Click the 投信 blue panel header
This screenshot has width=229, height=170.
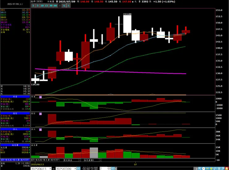click(x=15, y=113)
